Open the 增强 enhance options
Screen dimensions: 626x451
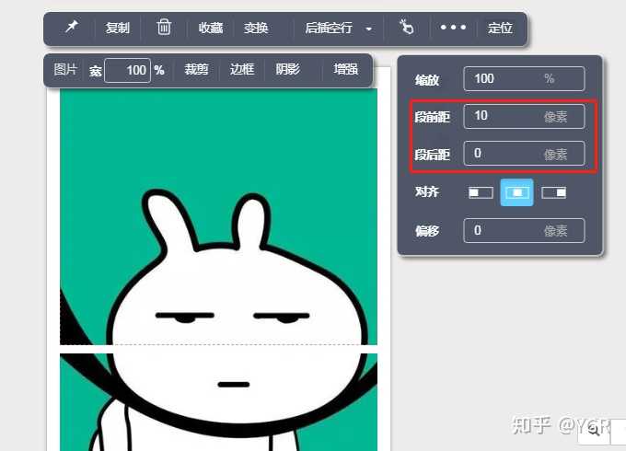[346, 69]
